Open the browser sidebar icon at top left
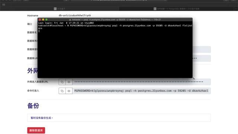Screen dimensions: 238x134 [4, 5]
